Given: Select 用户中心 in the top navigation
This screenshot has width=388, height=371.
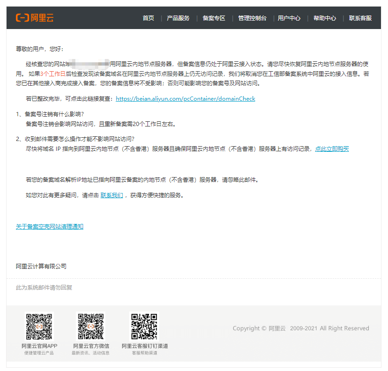Looking at the screenshot, I should pyautogui.click(x=289, y=18).
